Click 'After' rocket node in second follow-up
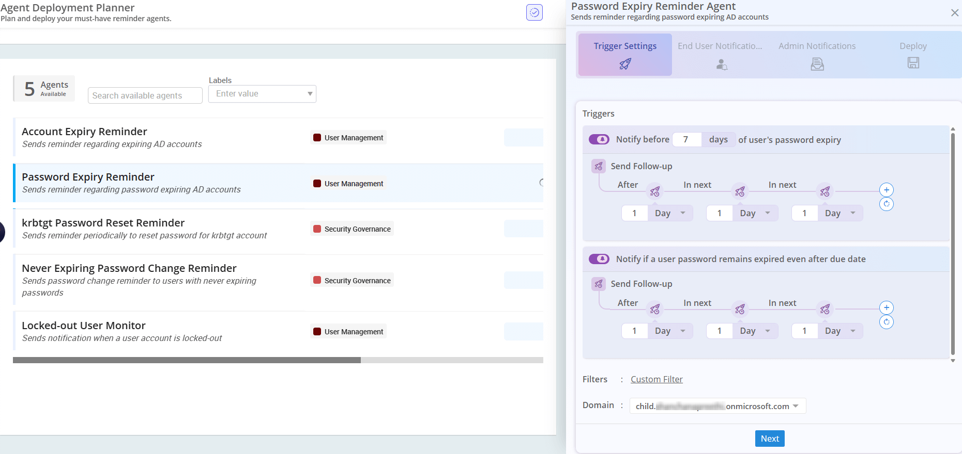Image resolution: width=962 pixels, height=454 pixels. [655, 309]
